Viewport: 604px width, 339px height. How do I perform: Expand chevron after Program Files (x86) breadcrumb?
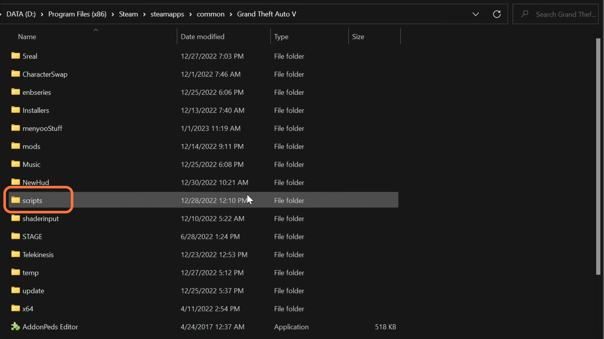coord(113,14)
